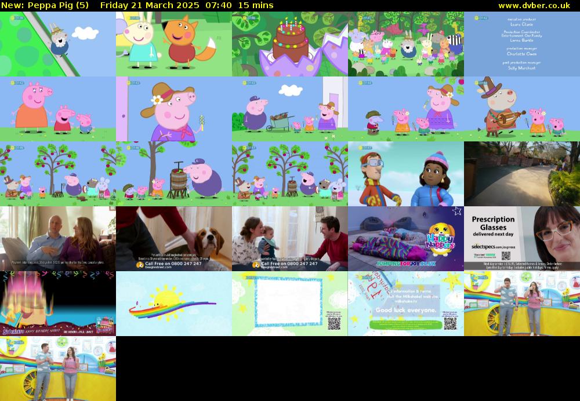Select thumbnail of Grandpa Pig with wheelbarrow
This screenshot has width=580, height=401.
[290, 109]
